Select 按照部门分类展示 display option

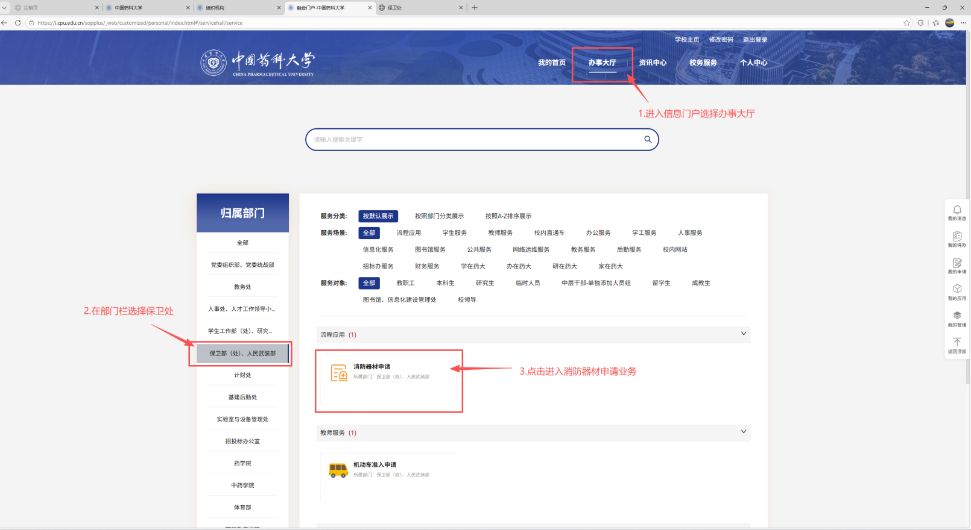[439, 216]
